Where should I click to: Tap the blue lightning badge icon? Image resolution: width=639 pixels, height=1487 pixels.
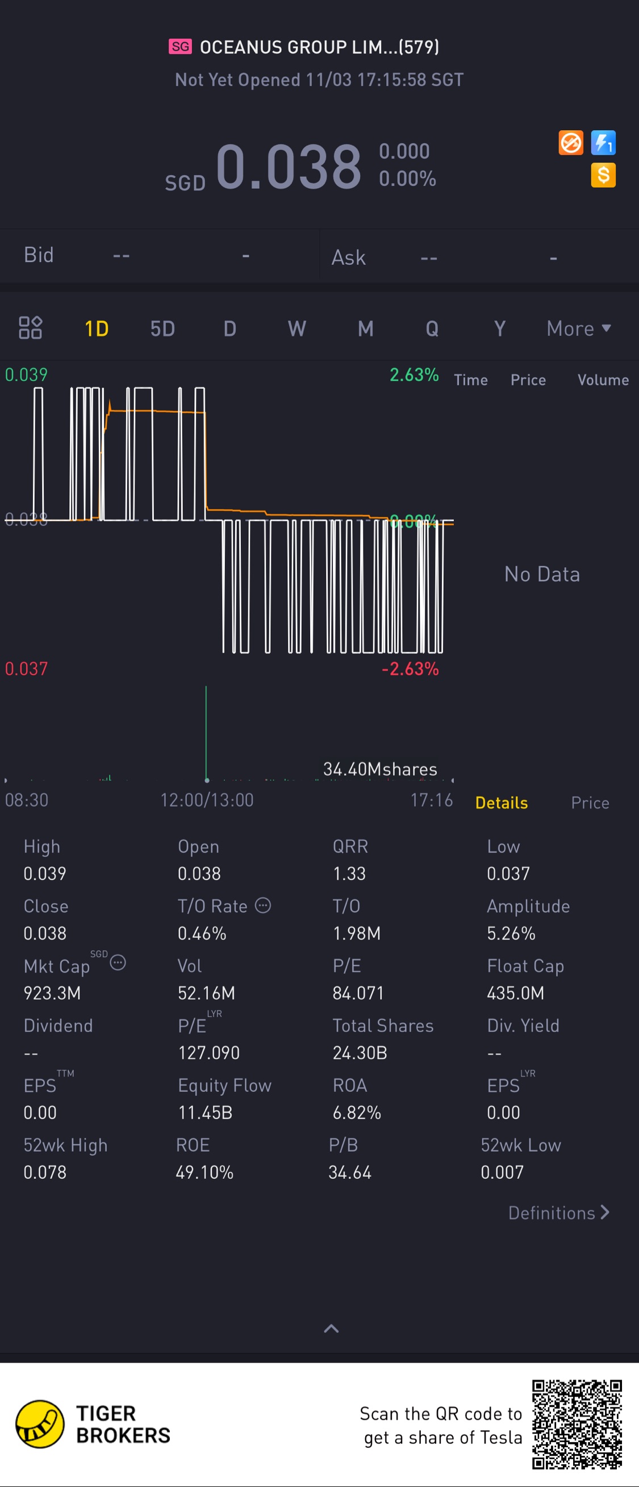[603, 143]
